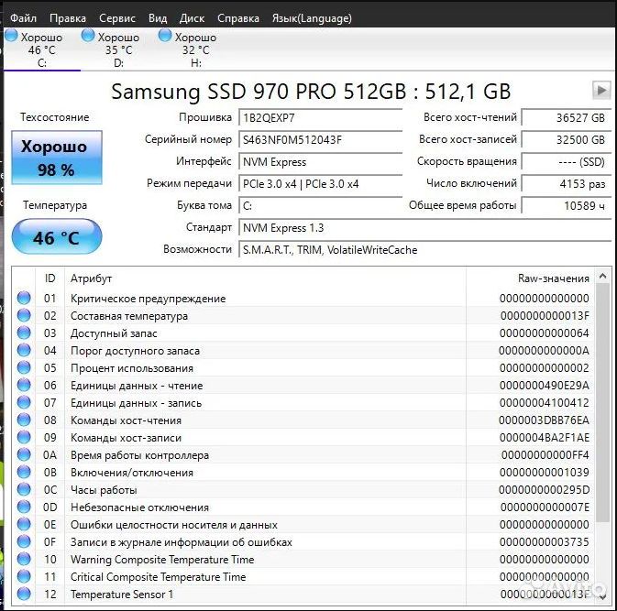Viewport: 617px width, 611px height.
Task: Open the Язык(Language) menu
Action: pos(312,18)
